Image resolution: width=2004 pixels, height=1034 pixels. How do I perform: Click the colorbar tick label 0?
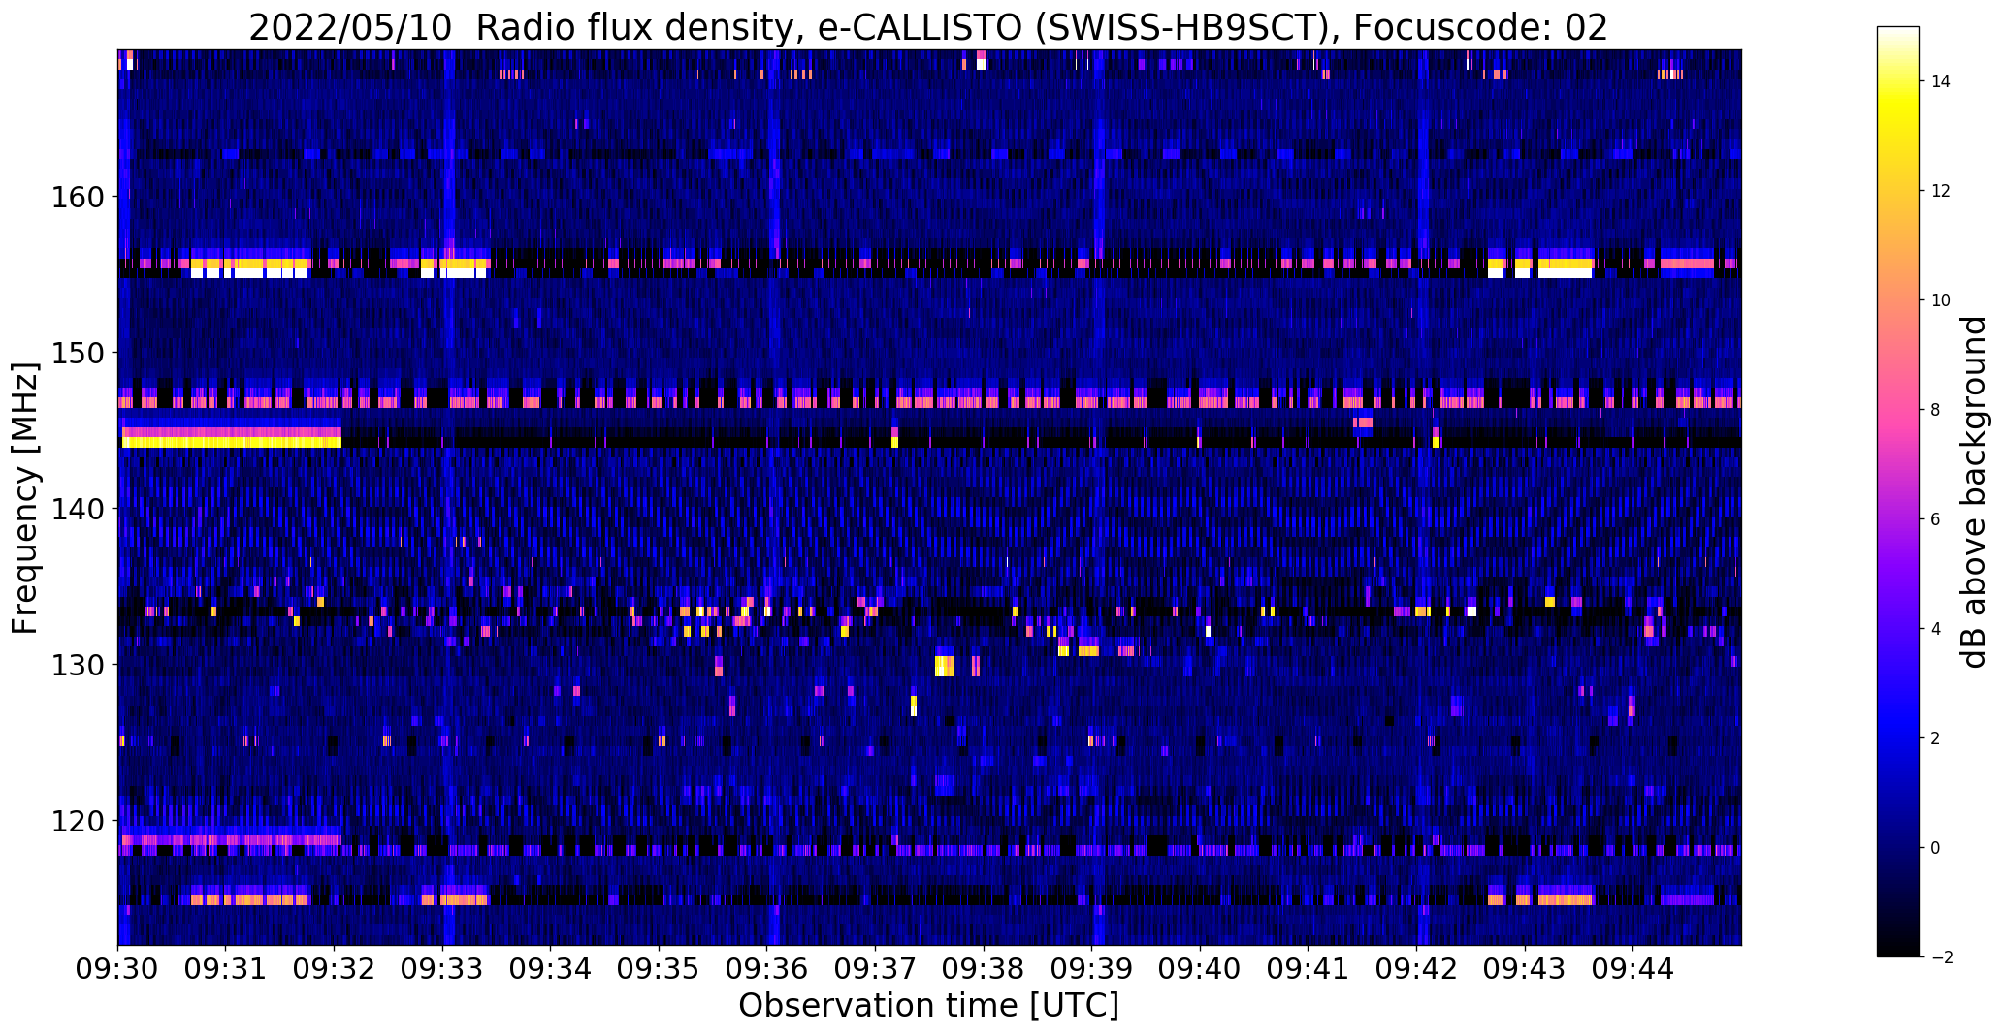[x=1936, y=848]
